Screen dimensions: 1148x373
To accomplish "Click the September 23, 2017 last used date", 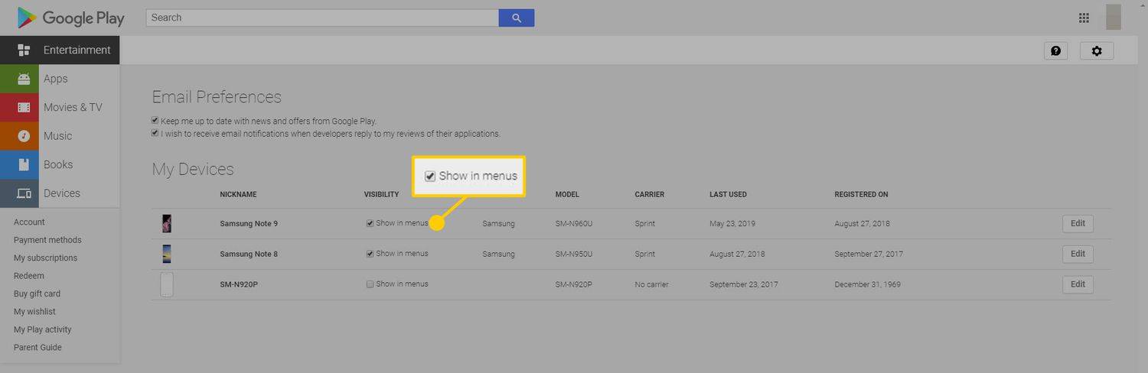I will (x=744, y=284).
